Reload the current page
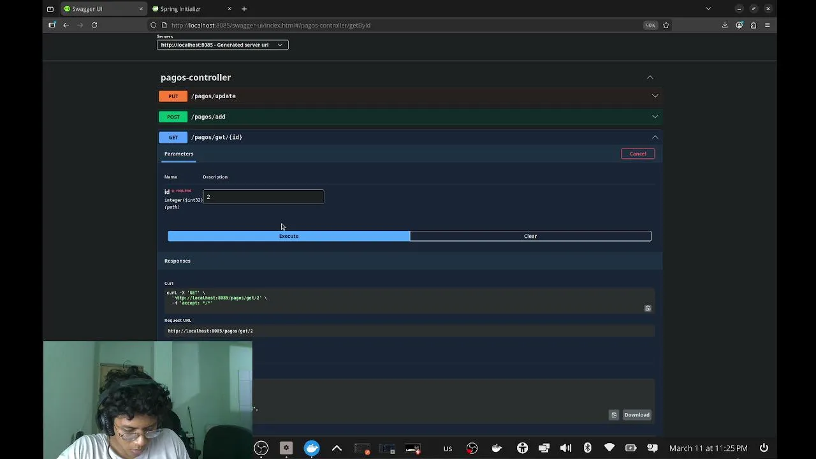Image resolution: width=816 pixels, height=459 pixels. pyautogui.click(x=94, y=25)
